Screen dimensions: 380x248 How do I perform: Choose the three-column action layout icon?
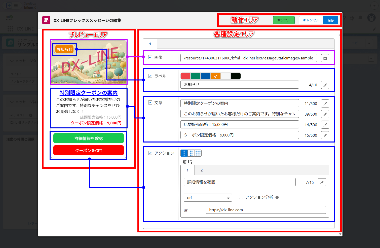(x=198, y=153)
